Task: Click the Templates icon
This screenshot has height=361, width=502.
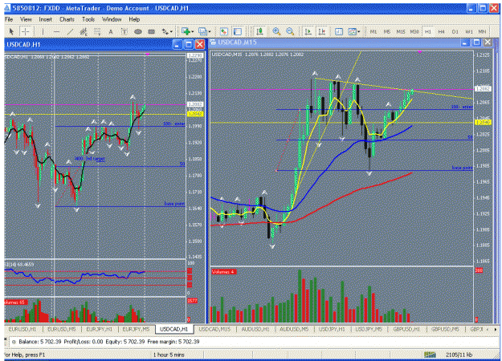Action: (x=352, y=31)
